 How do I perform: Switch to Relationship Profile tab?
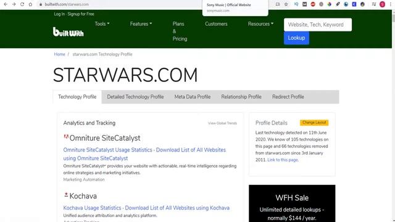click(241, 97)
